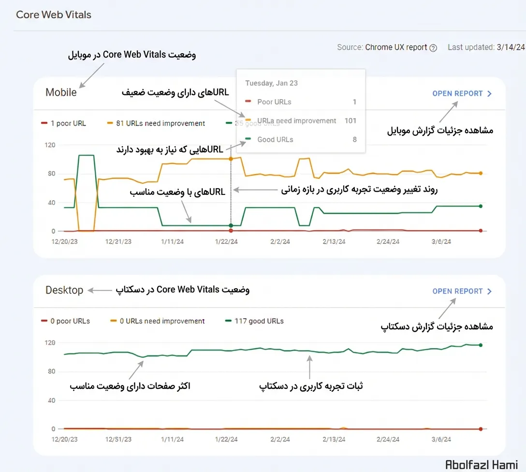The height and width of the screenshot is (472, 526).
Task: Click the green end point of Mobile chart line
Action: 481,206
